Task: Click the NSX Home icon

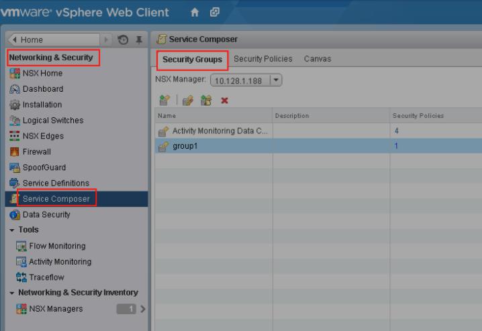Action: pos(15,73)
